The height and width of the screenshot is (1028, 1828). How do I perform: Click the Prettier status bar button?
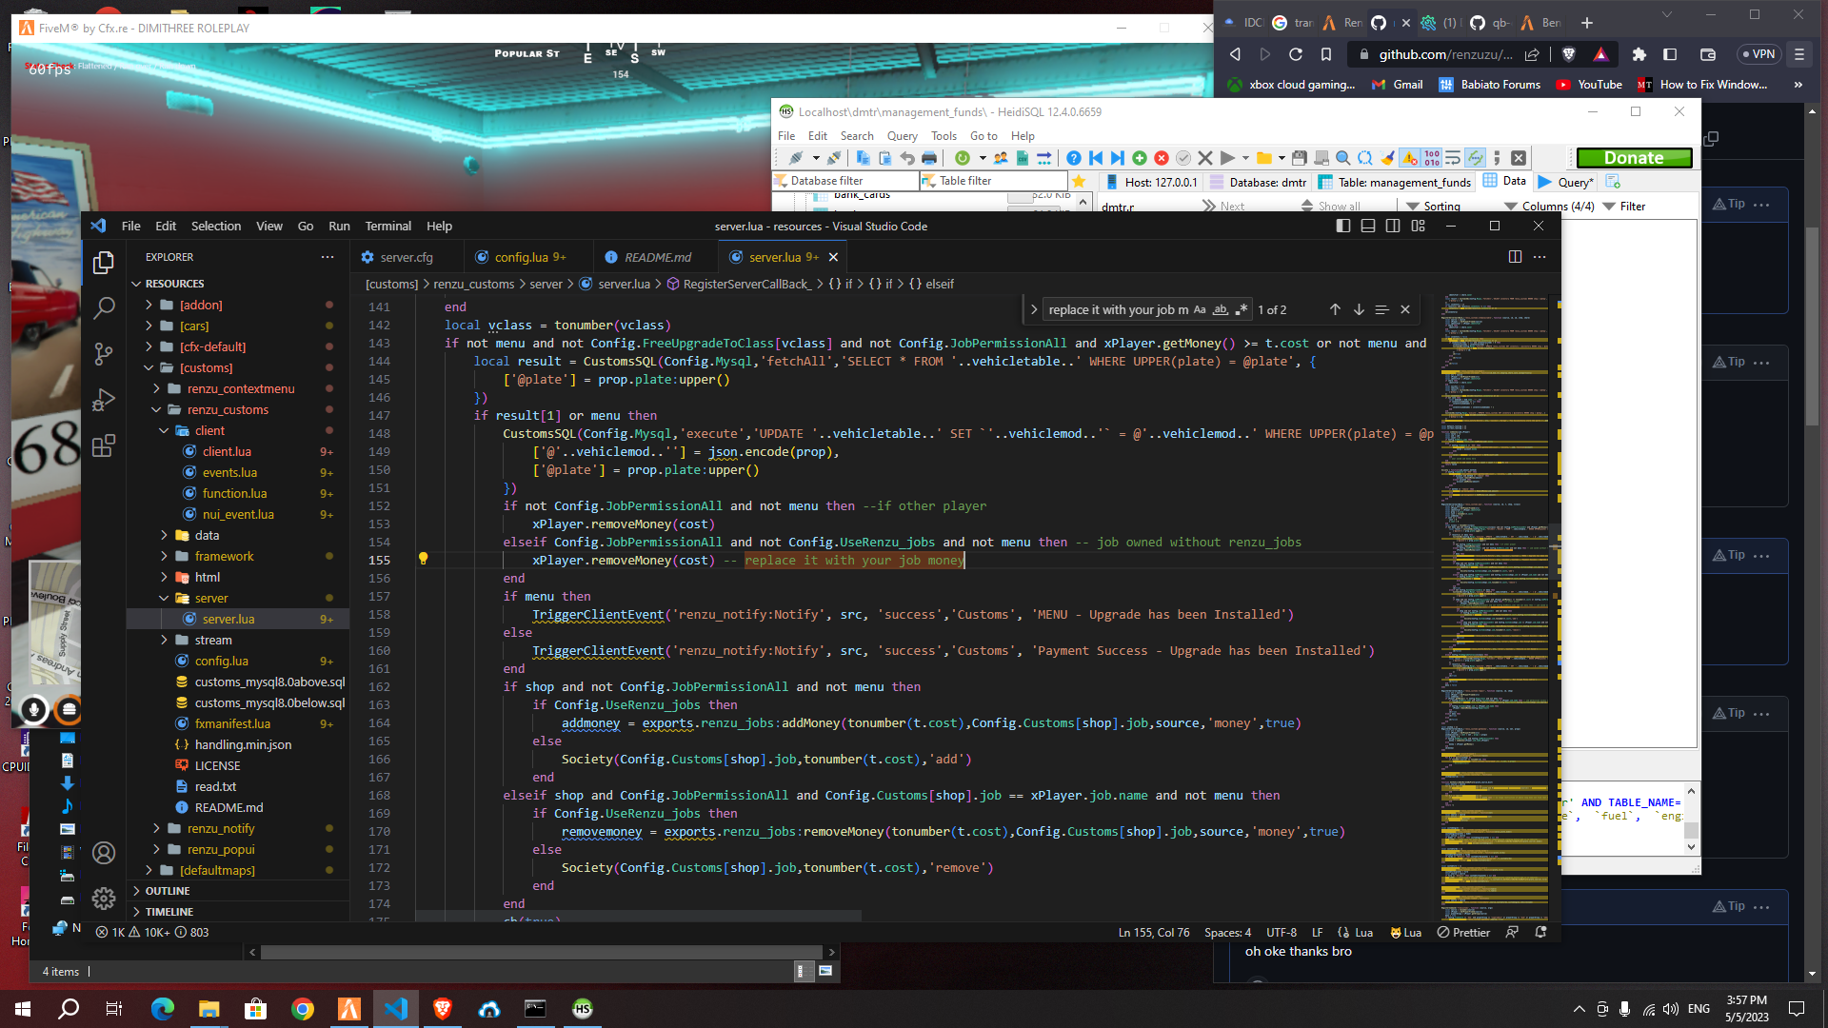pyautogui.click(x=1463, y=933)
